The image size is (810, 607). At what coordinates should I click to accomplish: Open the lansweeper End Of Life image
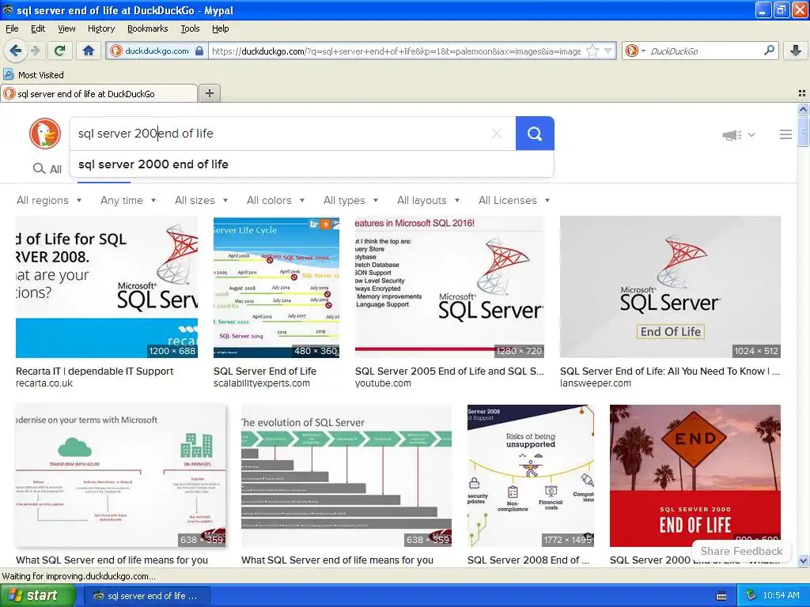click(x=670, y=287)
